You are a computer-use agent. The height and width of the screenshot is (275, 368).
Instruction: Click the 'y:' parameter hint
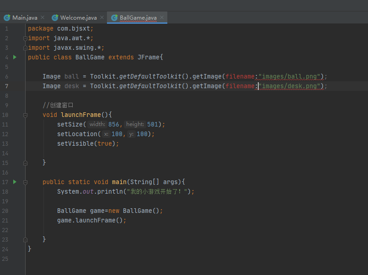tap(131, 134)
